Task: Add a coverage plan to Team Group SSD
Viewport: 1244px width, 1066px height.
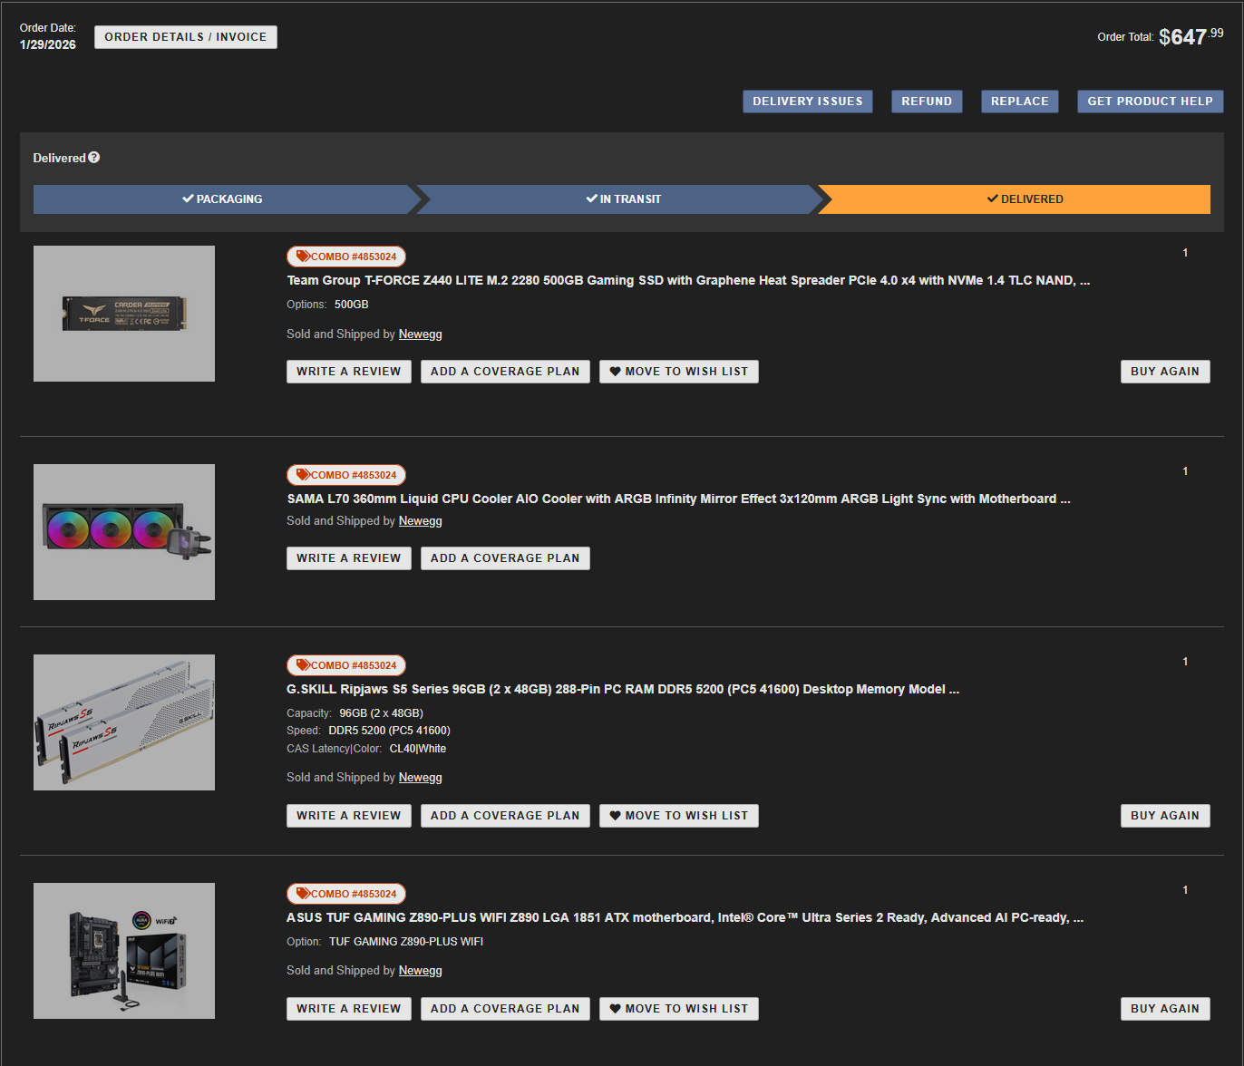Action: [505, 372]
